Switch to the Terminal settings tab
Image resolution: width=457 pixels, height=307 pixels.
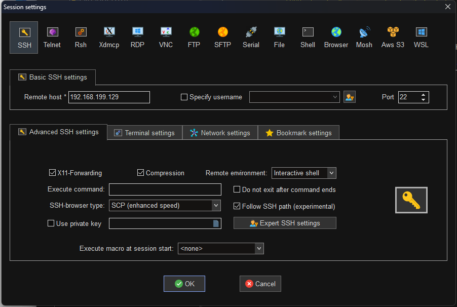pos(144,133)
